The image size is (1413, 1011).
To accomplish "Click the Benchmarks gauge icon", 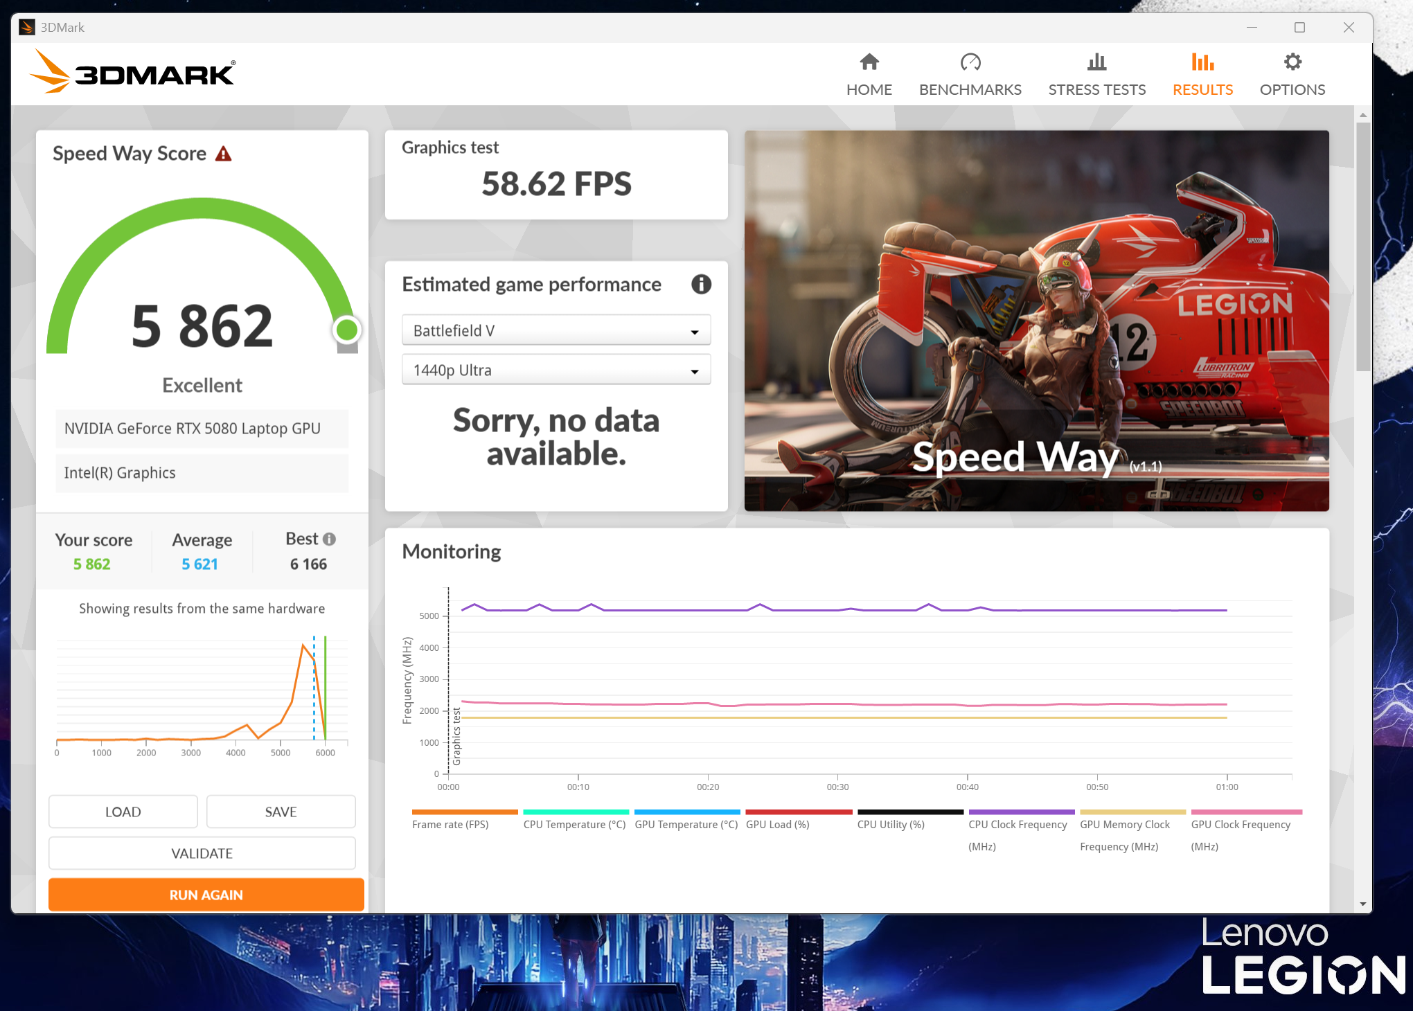I will tap(970, 62).
